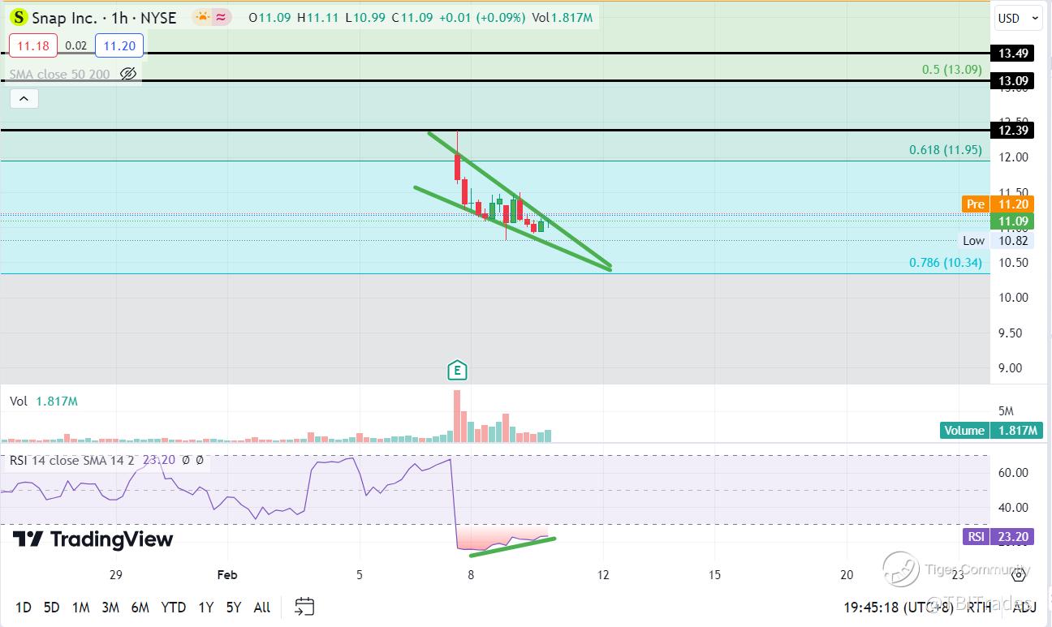Open the USD currency dropdown
Viewport: 1052px width, 627px height.
(1018, 18)
